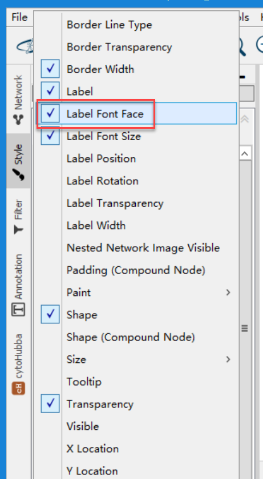Click the scrollbar up arrow
The width and height of the screenshot is (263, 479).
245,153
